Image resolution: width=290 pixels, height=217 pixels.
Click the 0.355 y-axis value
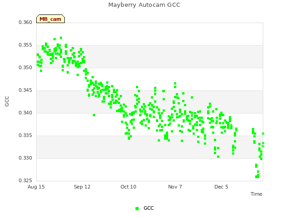pyautogui.click(x=25, y=45)
